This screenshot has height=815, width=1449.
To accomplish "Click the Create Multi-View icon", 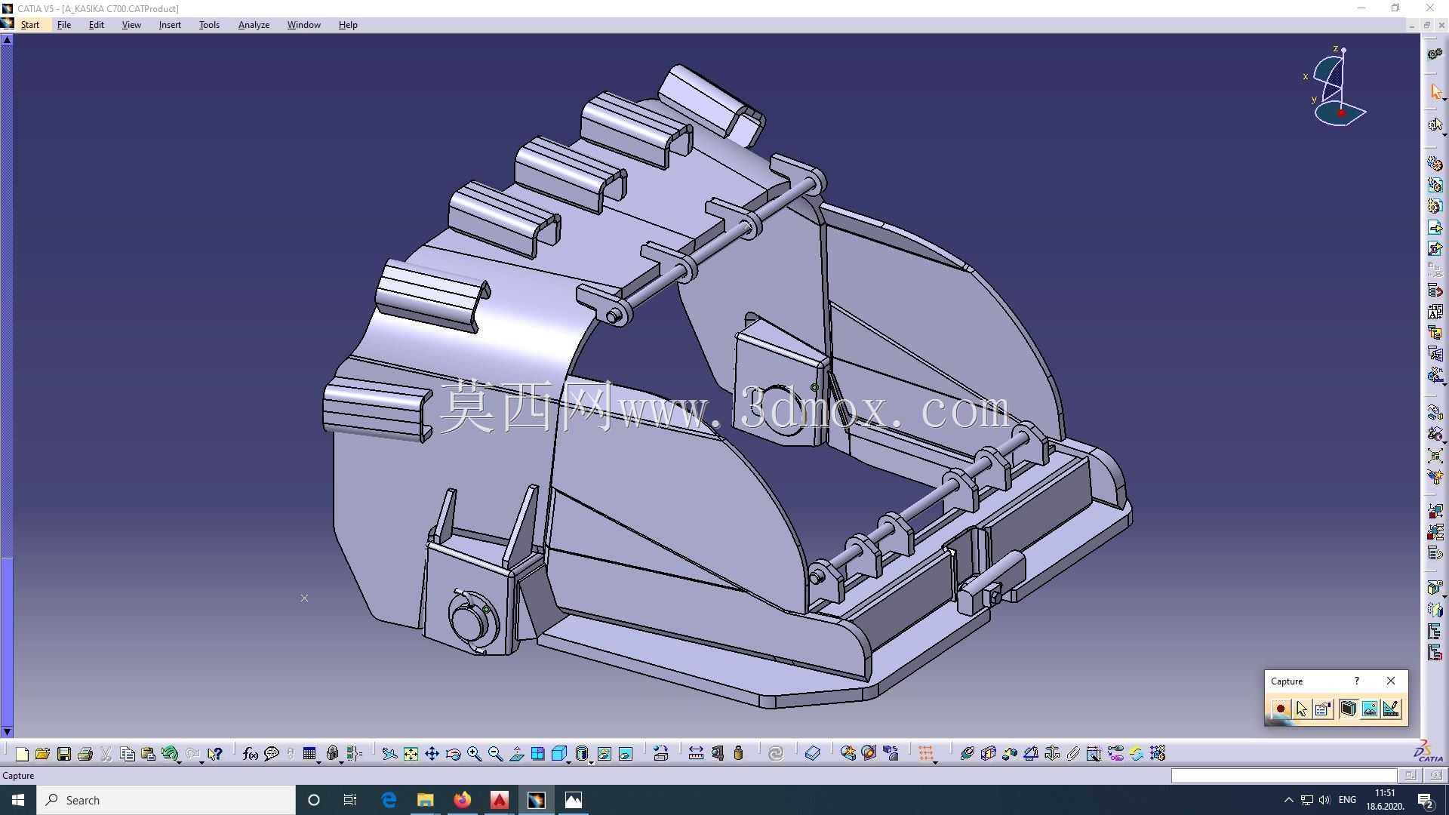I will click(537, 753).
